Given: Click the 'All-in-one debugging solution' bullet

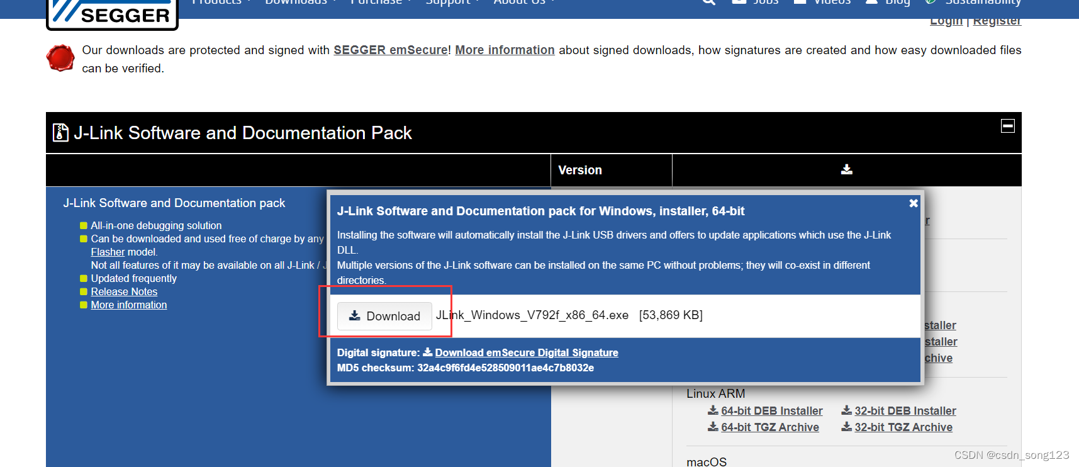Looking at the screenshot, I should [x=156, y=226].
